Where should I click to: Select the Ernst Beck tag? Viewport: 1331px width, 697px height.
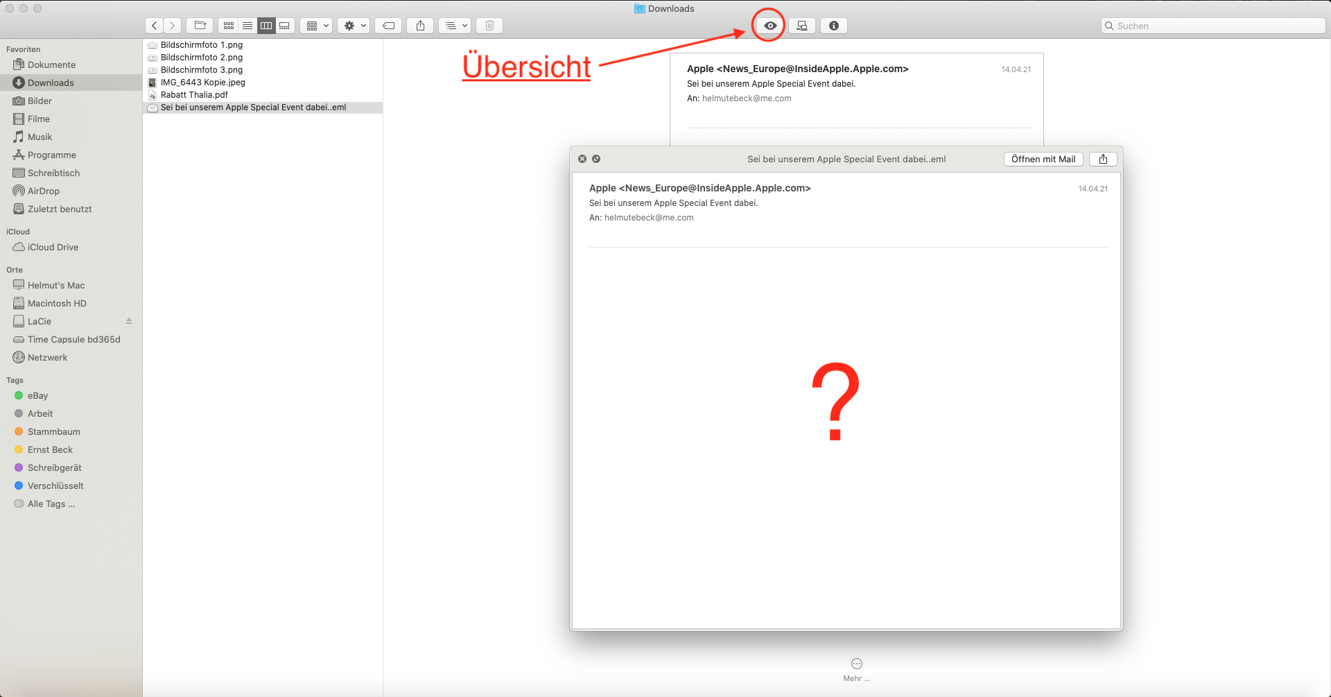[71, 449]
